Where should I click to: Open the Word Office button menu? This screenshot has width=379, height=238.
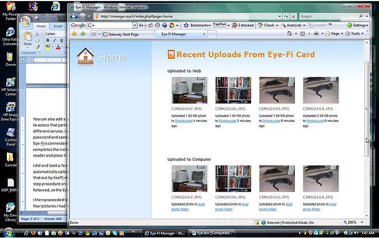pyautogui.click(x=25, y=23)
